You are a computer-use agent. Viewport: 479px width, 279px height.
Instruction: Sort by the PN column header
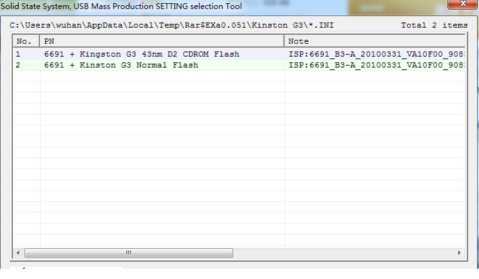click(x=162, y=41)
